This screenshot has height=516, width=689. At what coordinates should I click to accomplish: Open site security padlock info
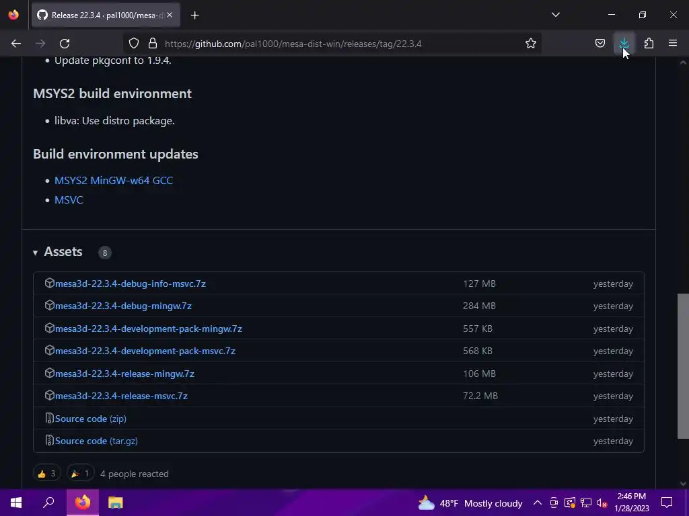pyautogui.click(x=153, y=44)
